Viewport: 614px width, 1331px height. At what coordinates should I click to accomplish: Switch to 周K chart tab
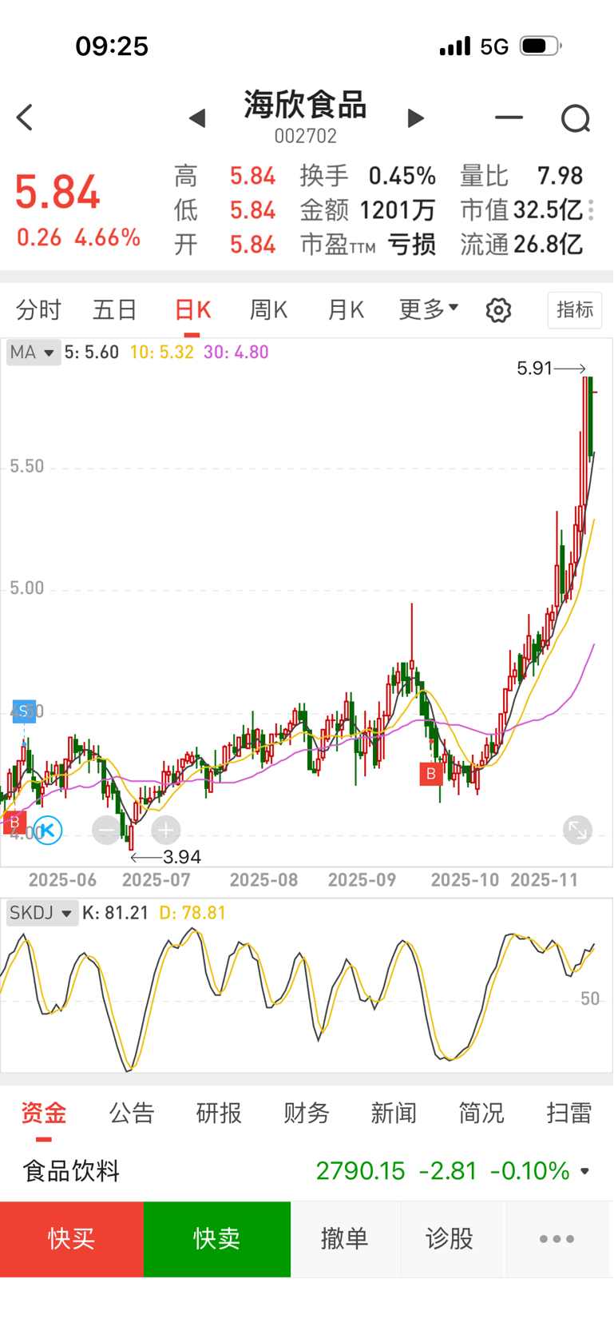click(x=268, y=309)
